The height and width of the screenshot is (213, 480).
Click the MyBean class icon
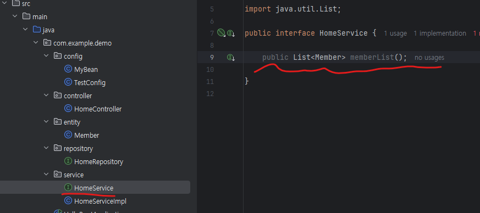(68, 69)
